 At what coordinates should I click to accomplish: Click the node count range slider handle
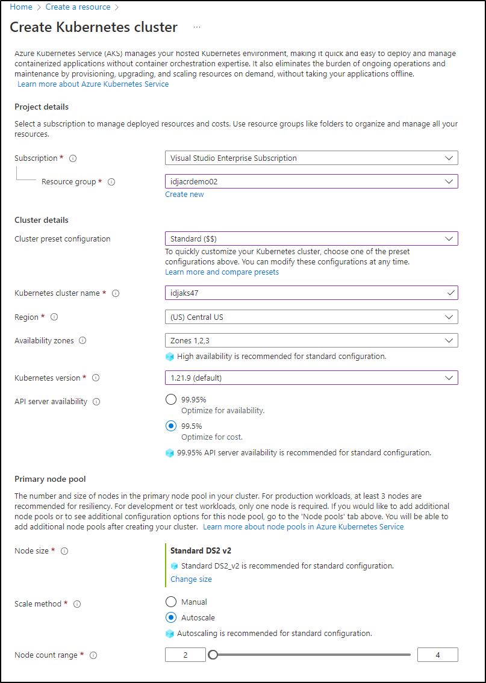click(x=213, y=655)
